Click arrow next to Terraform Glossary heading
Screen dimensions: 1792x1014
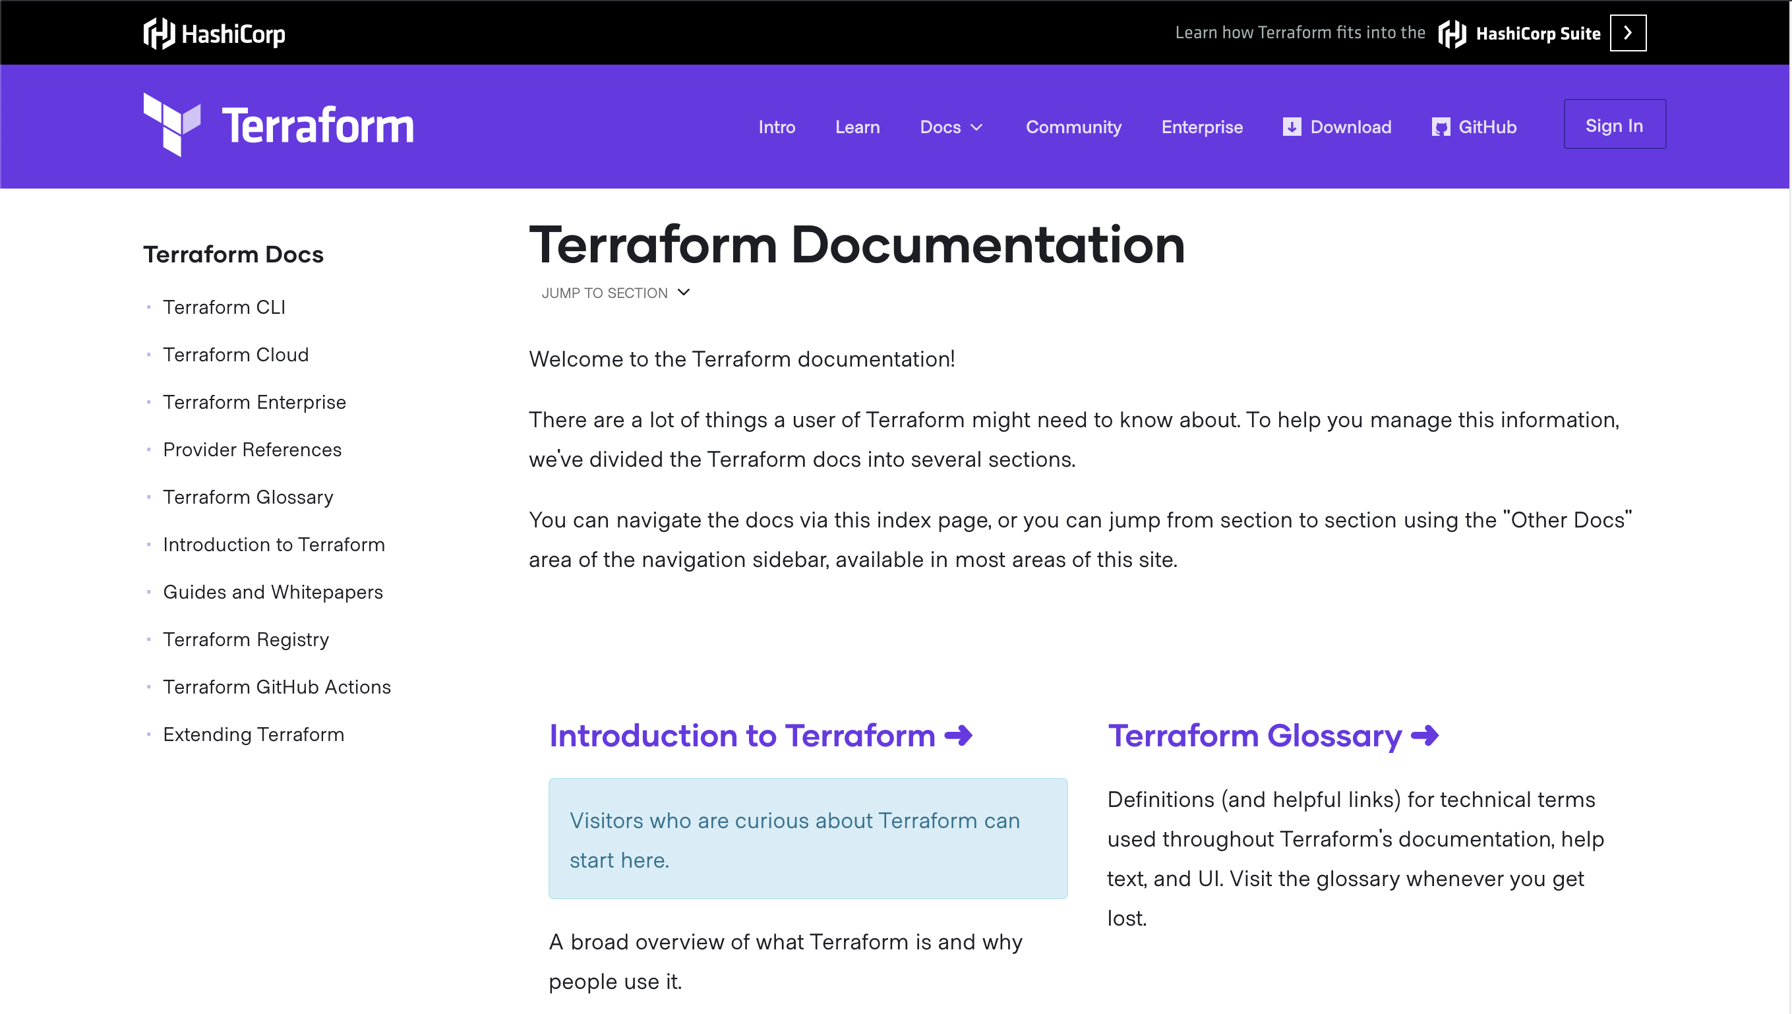pyautogui.click(x=1424, y=735)
